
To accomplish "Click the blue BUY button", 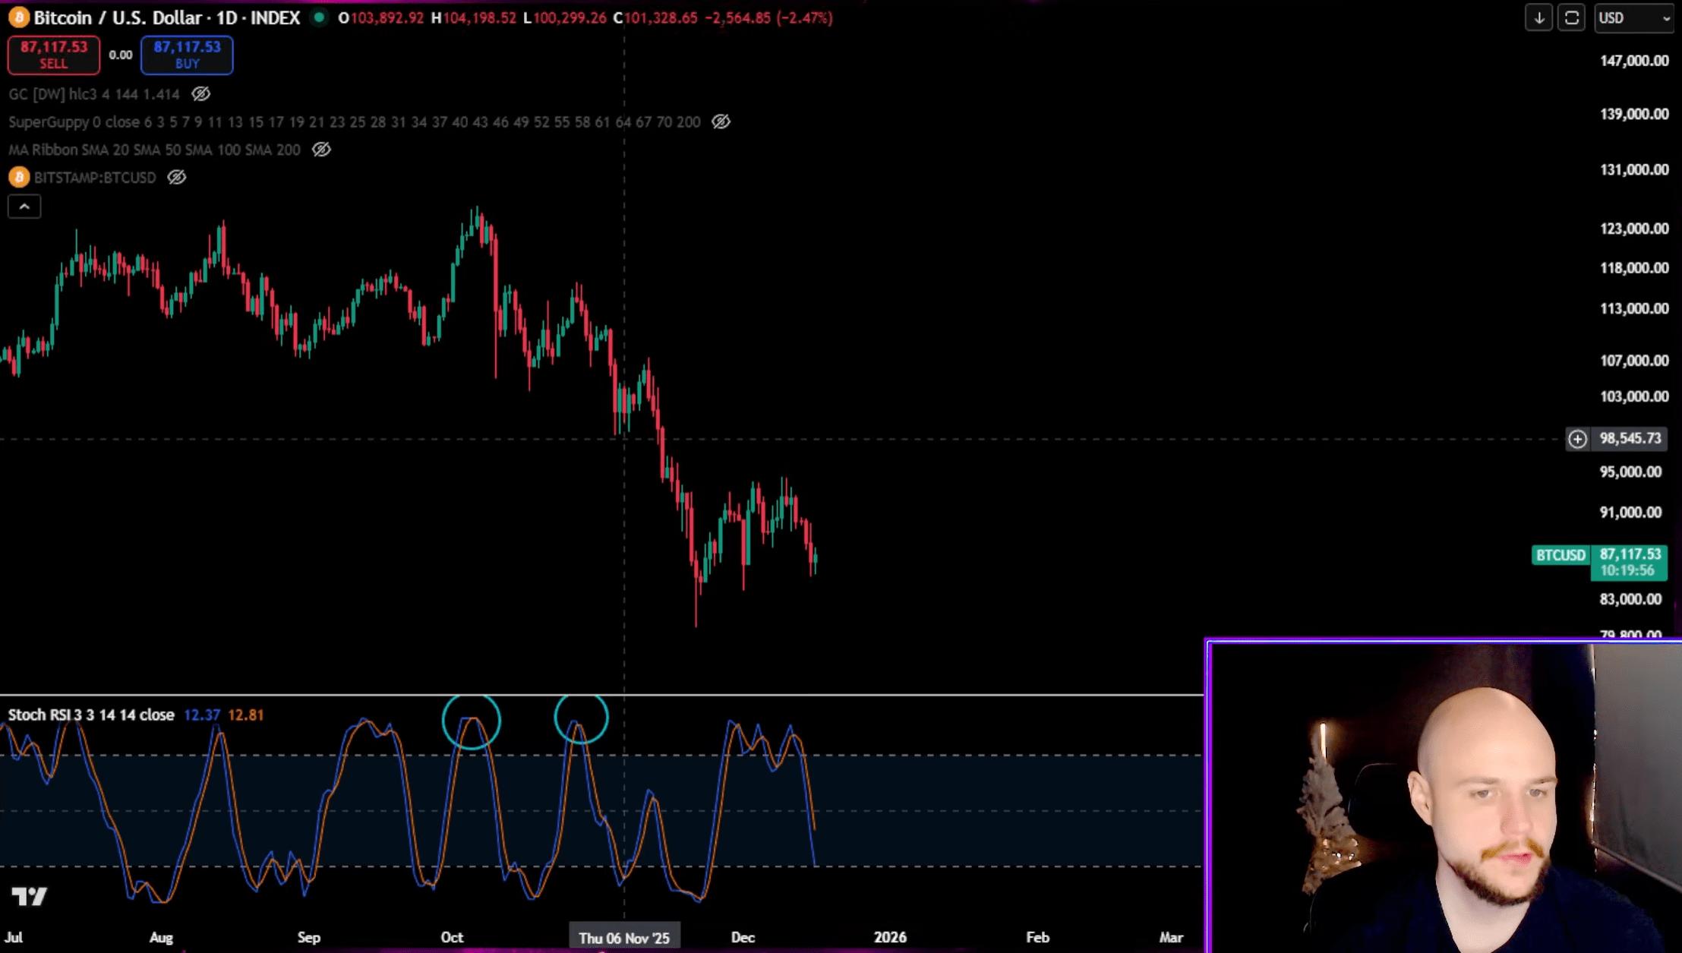I will 186,55.
